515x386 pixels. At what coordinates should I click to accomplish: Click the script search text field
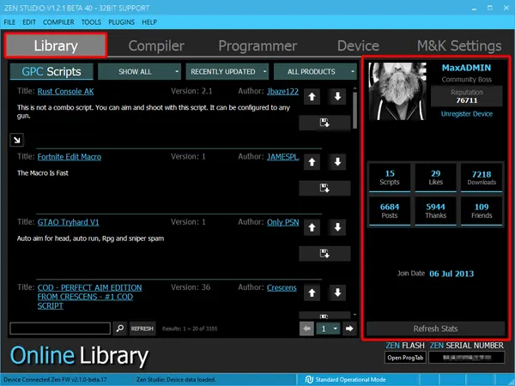point(60,329)
